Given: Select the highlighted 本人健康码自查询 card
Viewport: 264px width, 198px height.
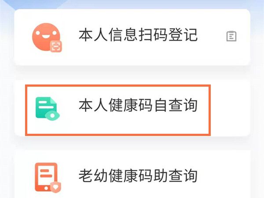Looking at the screenshot, I should [118, 110].
